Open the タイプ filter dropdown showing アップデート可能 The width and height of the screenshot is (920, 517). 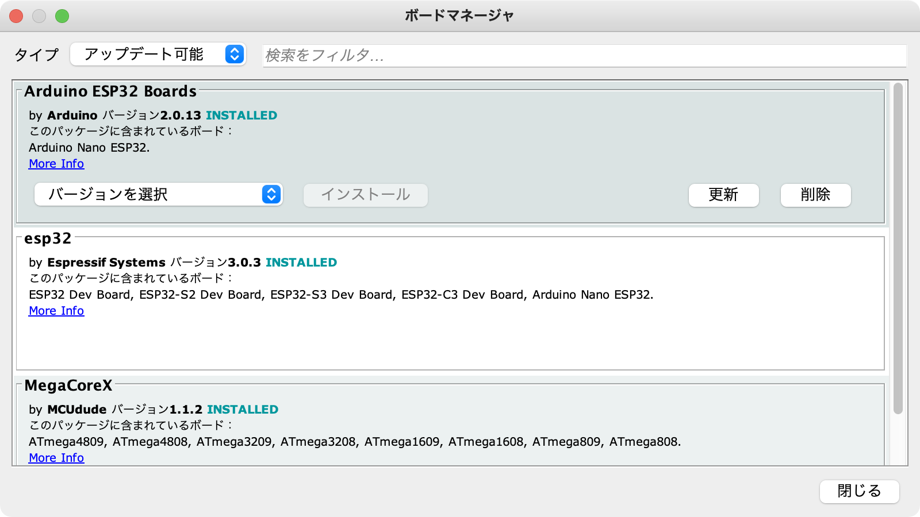click(158, 54)
